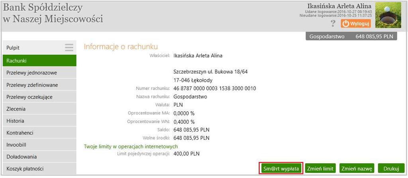The width and height of the screenshot is (408, 178).
Task: Open Przelewy zdefiniowane menu item
Action: click(39, 85)
